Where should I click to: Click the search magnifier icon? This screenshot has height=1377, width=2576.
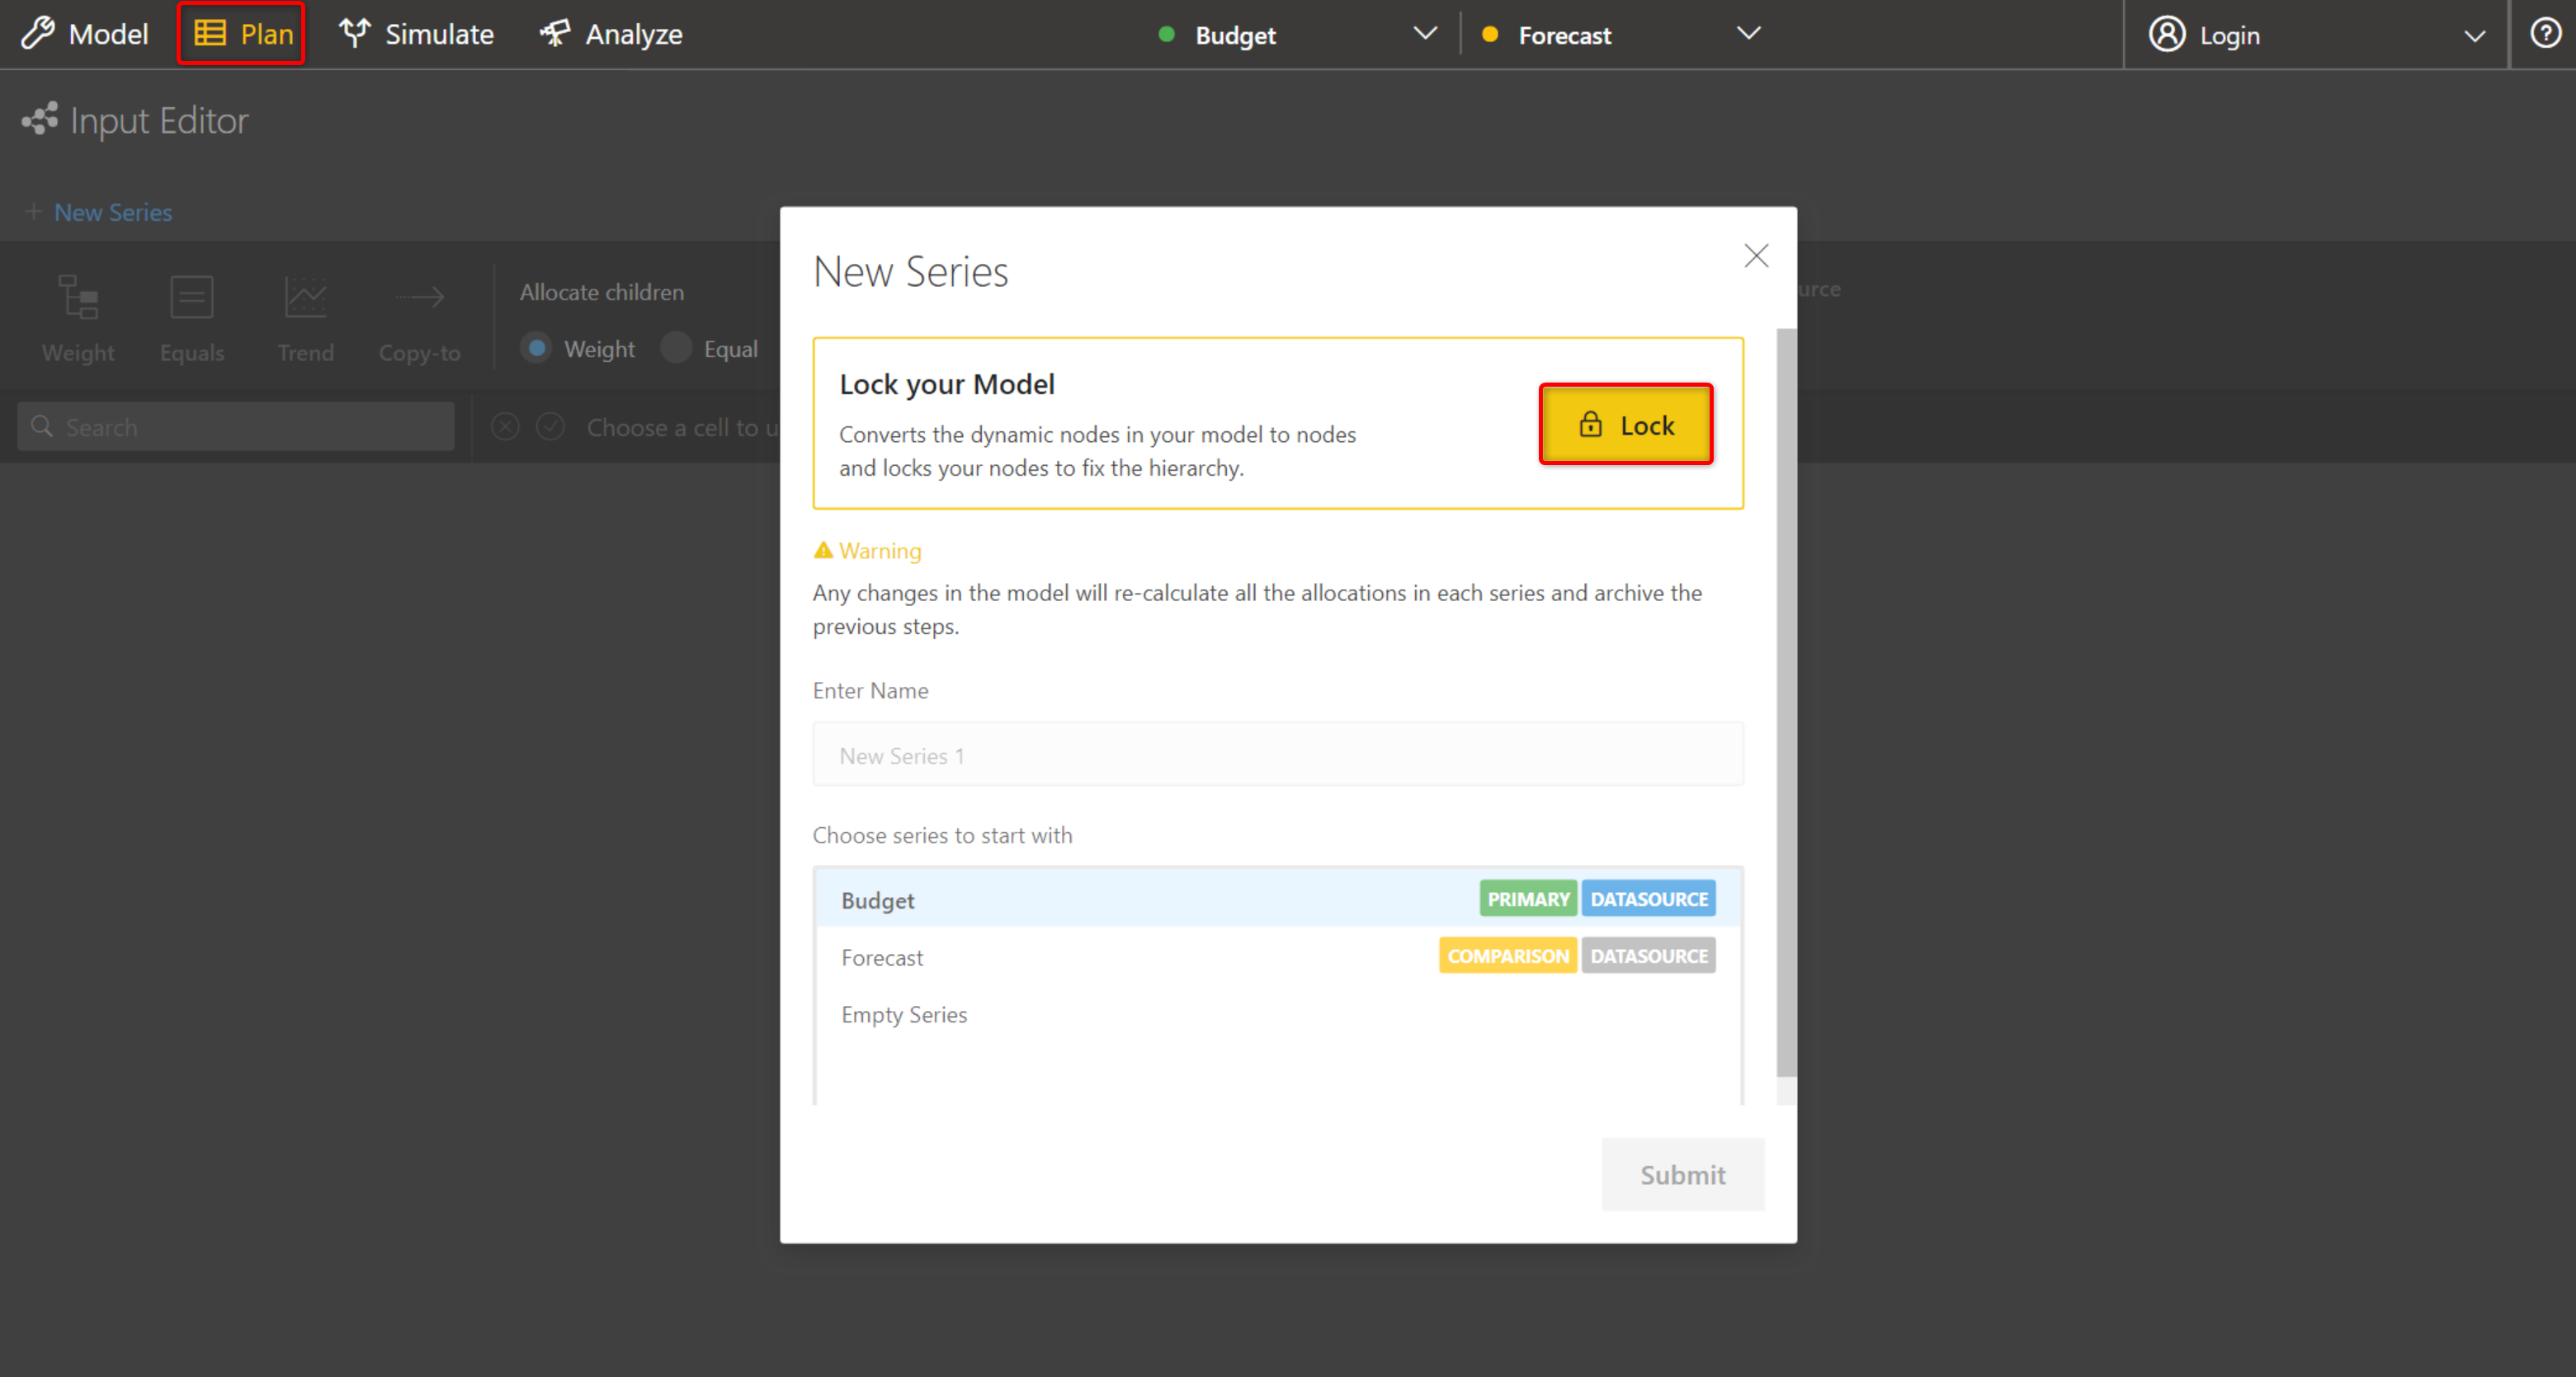tap(42, 426)
